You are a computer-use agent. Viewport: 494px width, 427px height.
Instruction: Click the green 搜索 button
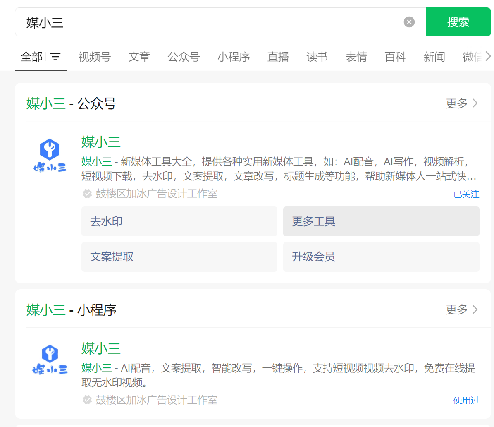click(458, 22)
